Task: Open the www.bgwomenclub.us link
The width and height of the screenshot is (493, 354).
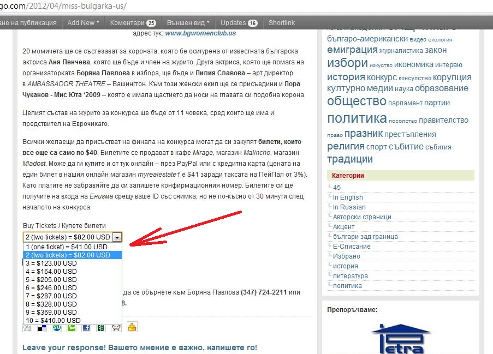Action: pos(200,33)
